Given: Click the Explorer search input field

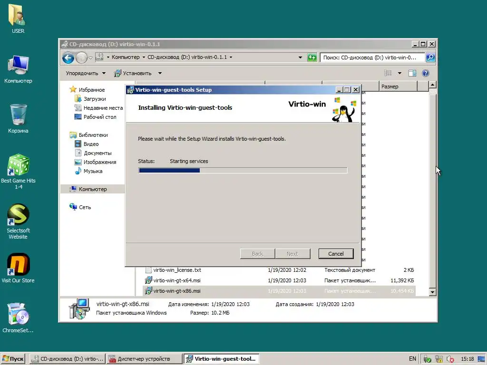Looking at the screenshot, I should point(372,58).
